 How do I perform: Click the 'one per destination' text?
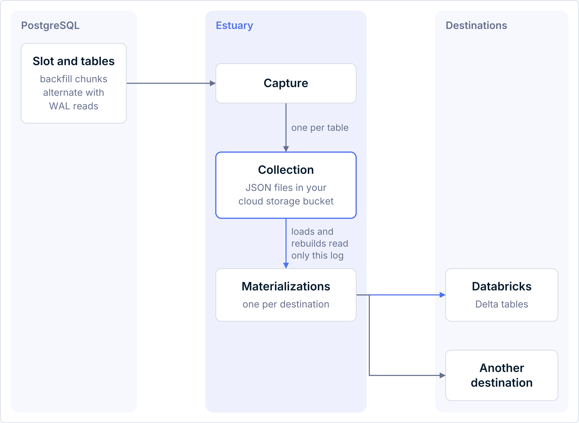tap(286, 304)
